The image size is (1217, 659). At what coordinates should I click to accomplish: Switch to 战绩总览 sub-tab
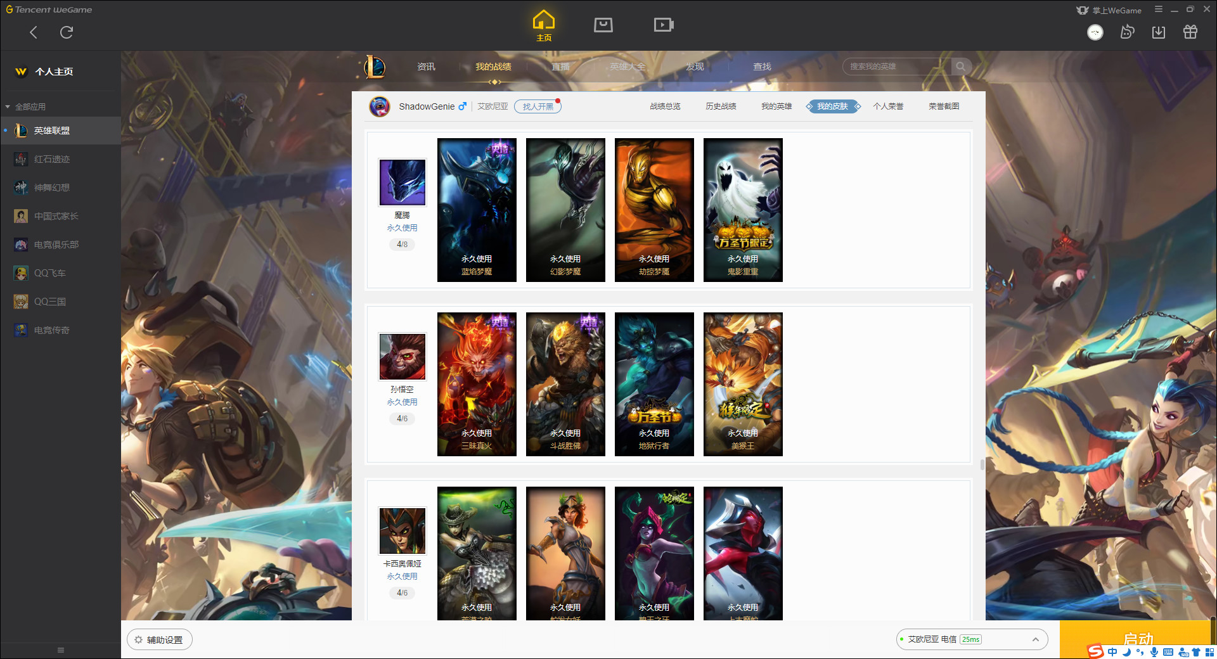665,106
